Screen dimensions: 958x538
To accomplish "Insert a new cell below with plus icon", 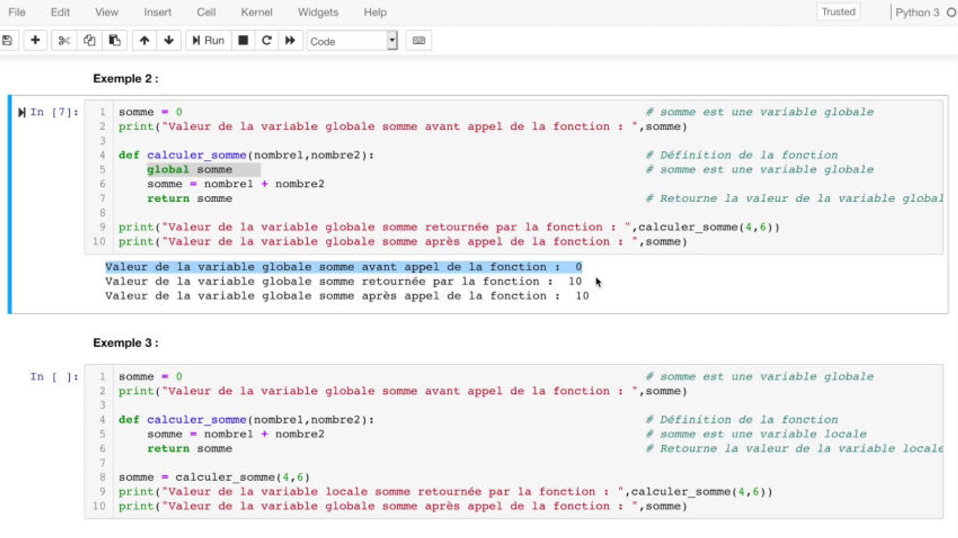I will [x=35, y=40].
